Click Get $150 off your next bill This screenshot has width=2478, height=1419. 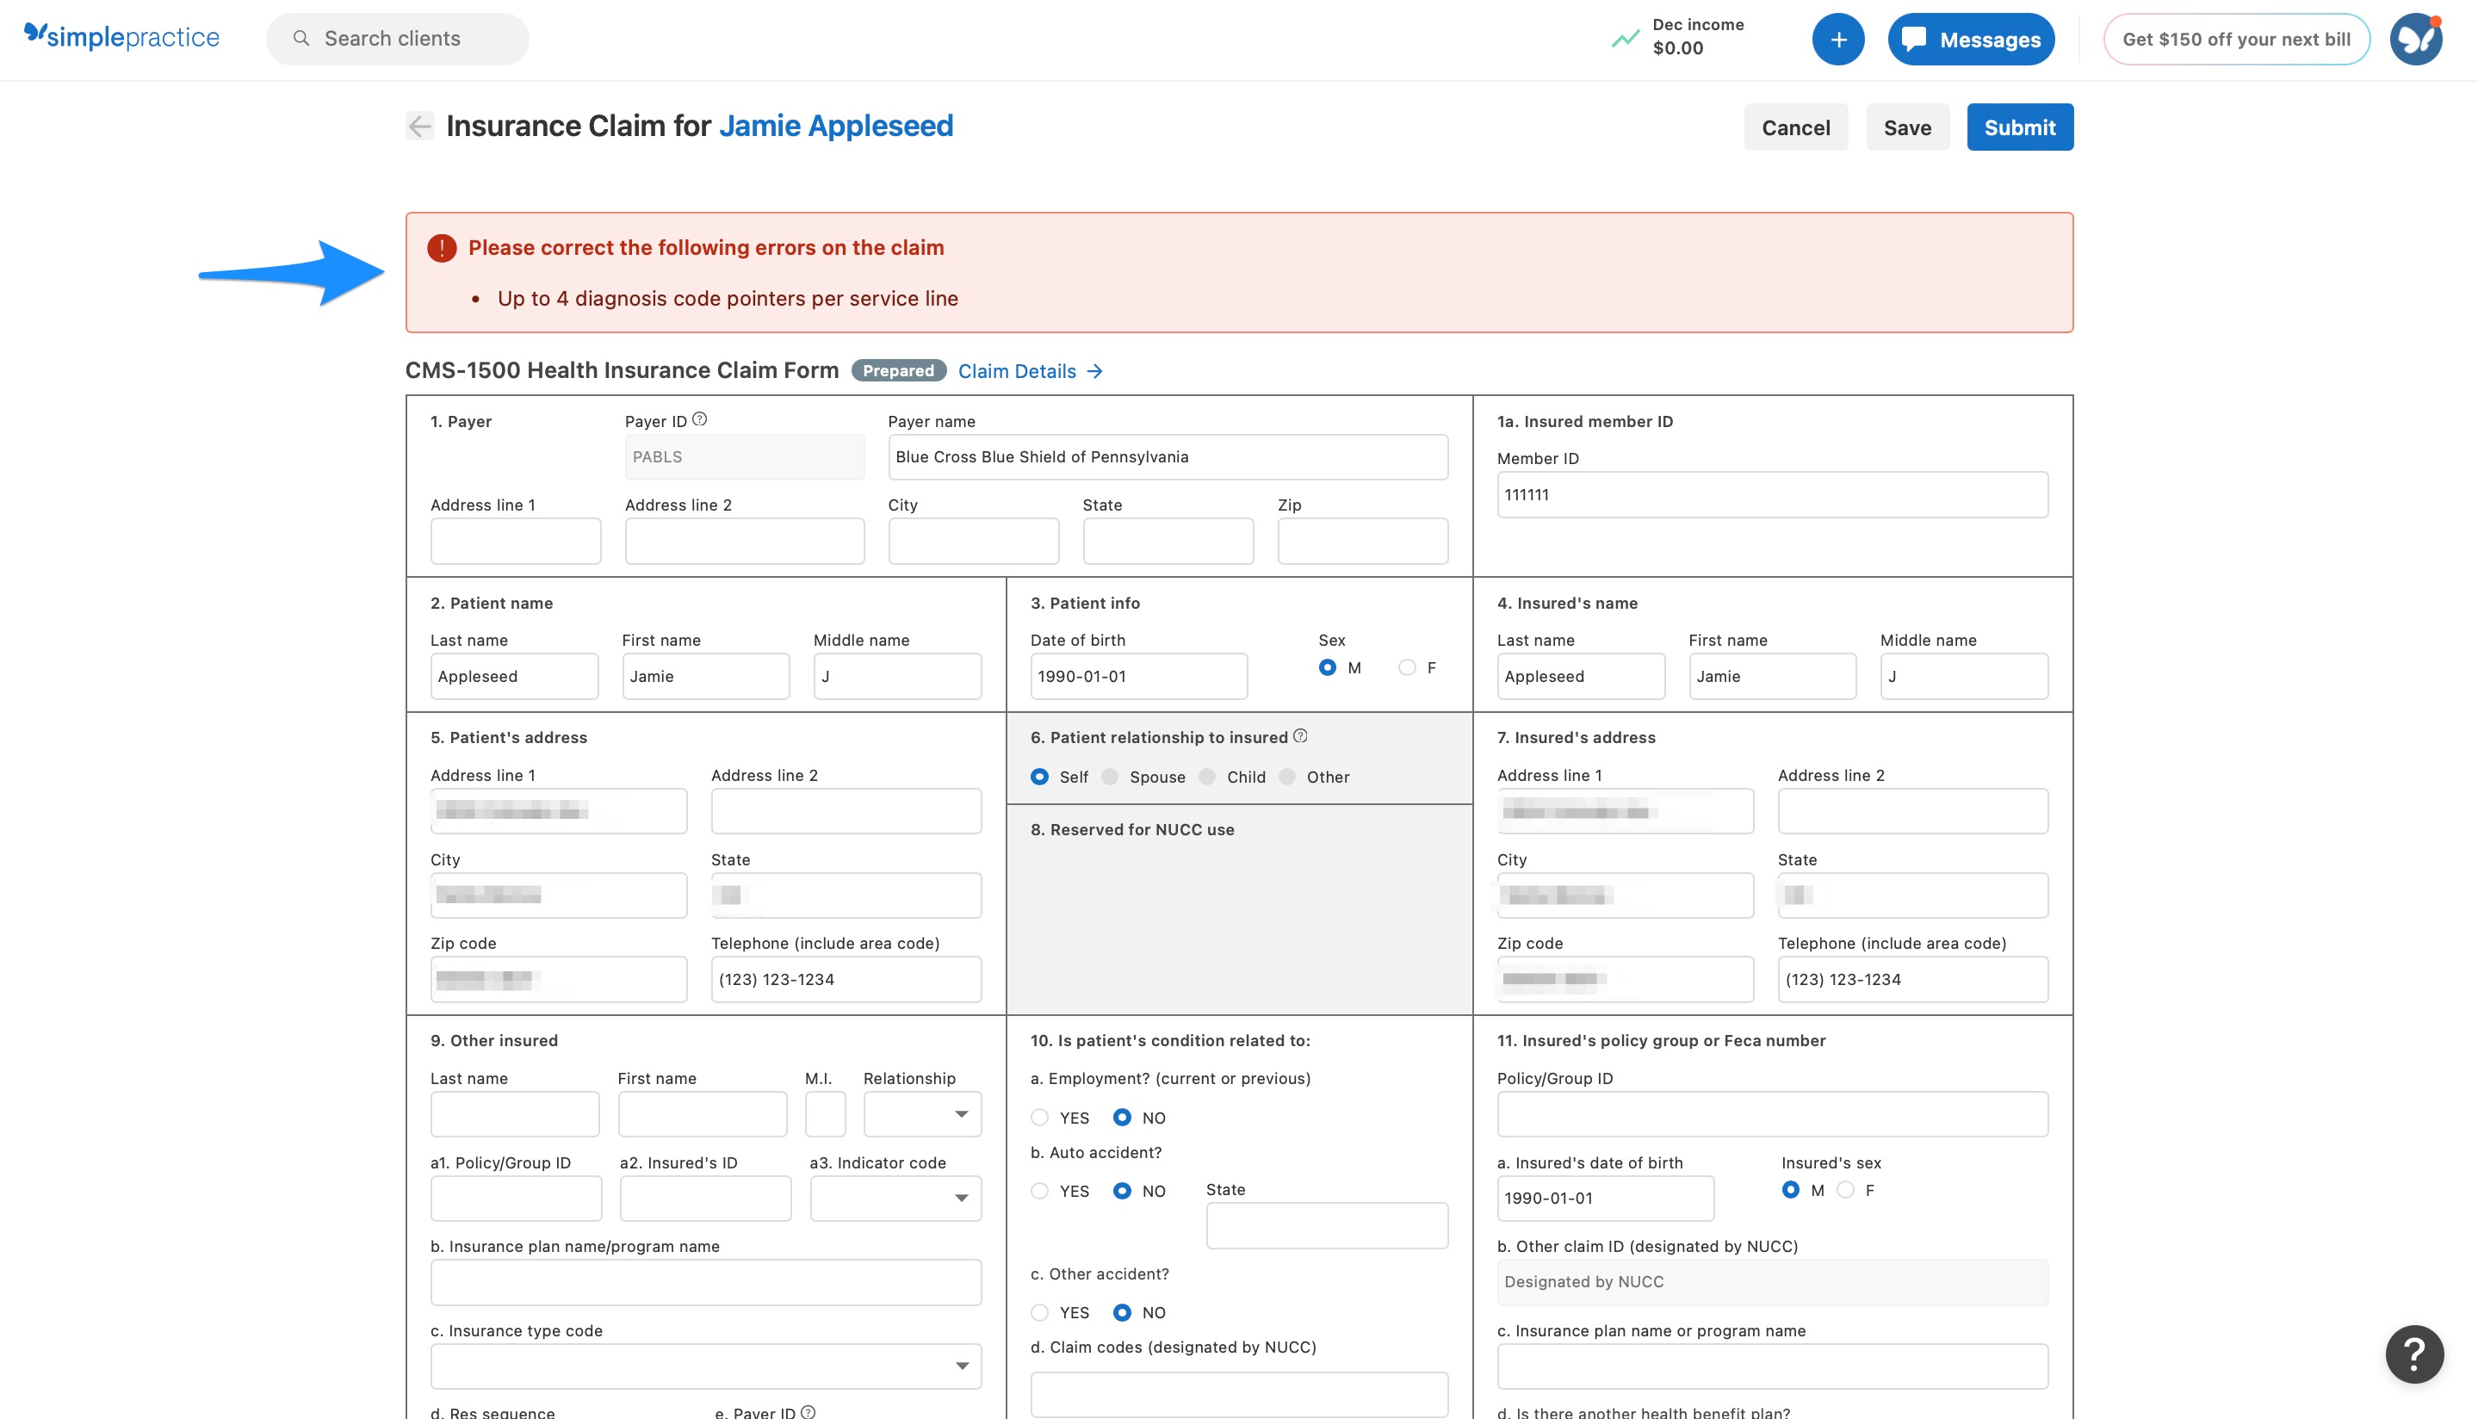point(2236,39)
